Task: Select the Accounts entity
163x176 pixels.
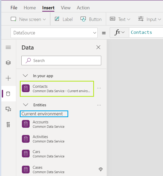Action: point(40,124)
